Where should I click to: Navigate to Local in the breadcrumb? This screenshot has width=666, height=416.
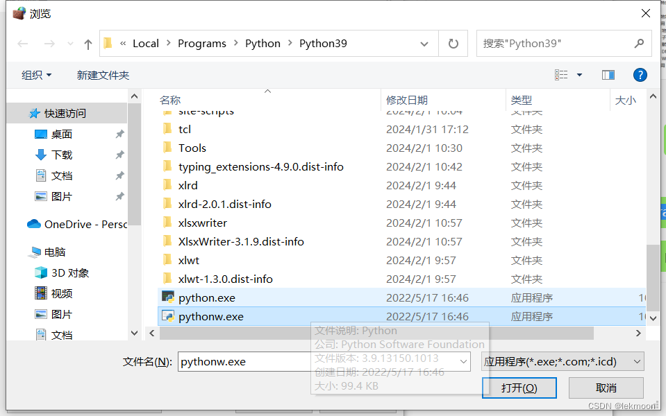(146, 43)
